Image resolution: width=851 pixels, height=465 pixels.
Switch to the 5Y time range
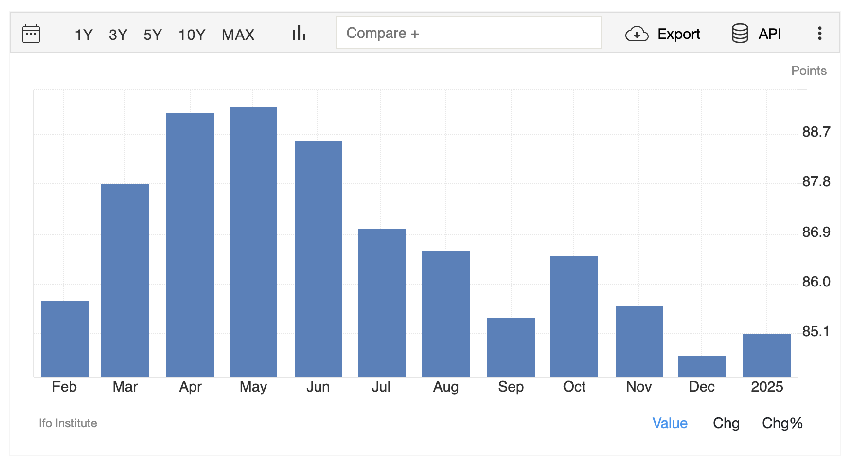pos(153,35)
